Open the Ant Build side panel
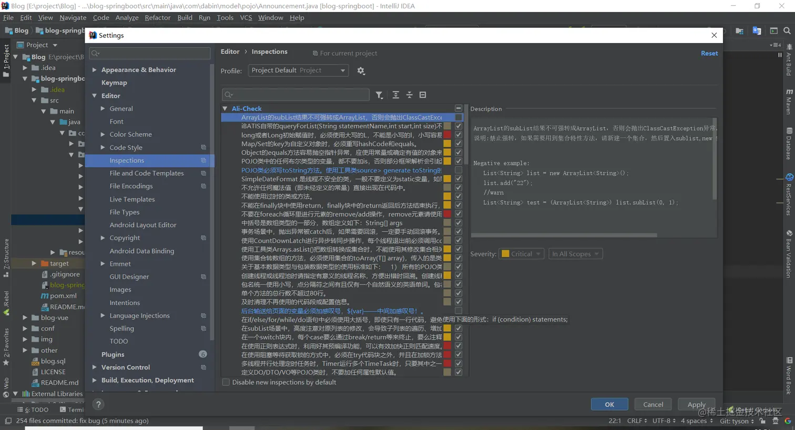Screen dimensions: 795x430 tap(789, 60)
